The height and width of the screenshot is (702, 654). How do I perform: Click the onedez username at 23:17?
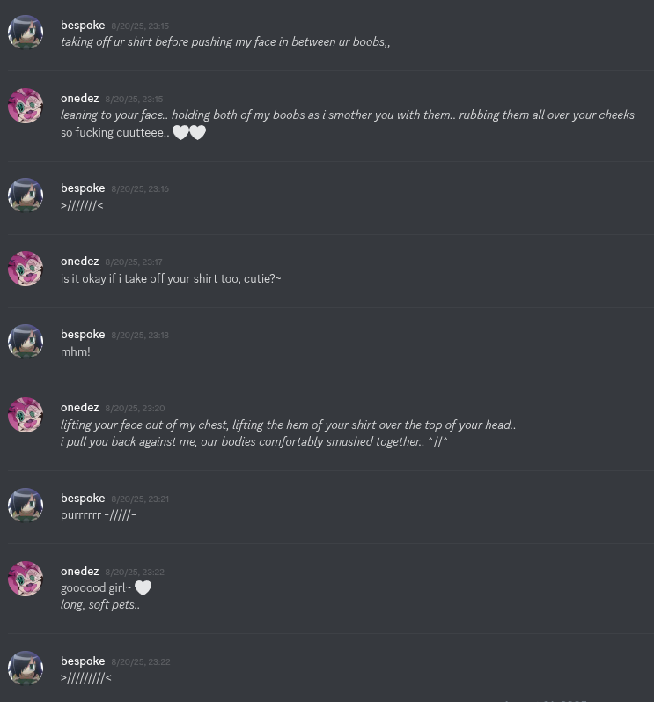coord(79,262)
